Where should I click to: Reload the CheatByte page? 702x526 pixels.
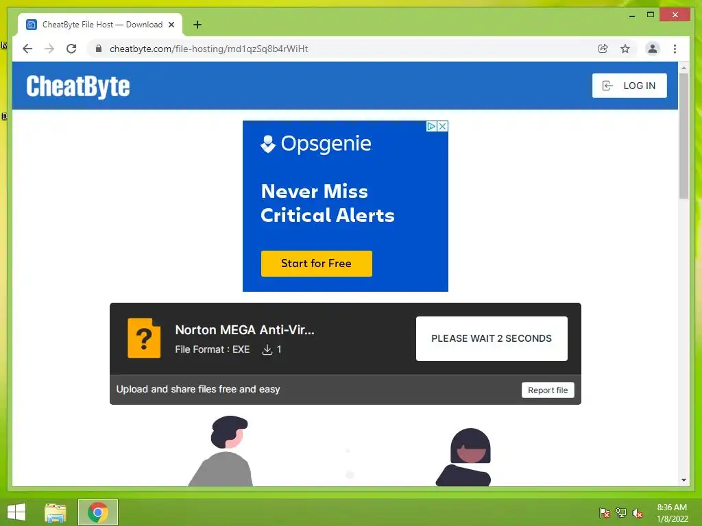click(71, 49)
